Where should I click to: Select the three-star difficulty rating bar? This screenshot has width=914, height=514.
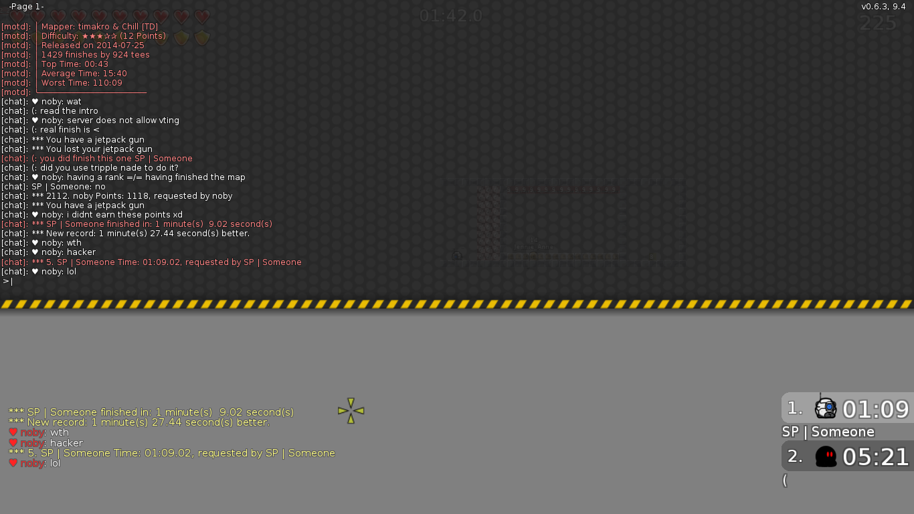[101, 35]
